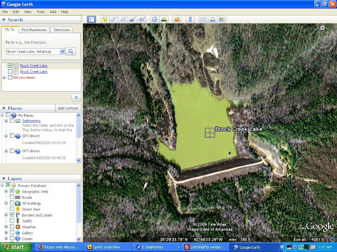Expand the Borders and Labels node
Screen dimensions: 337x252
pos(6,215)
